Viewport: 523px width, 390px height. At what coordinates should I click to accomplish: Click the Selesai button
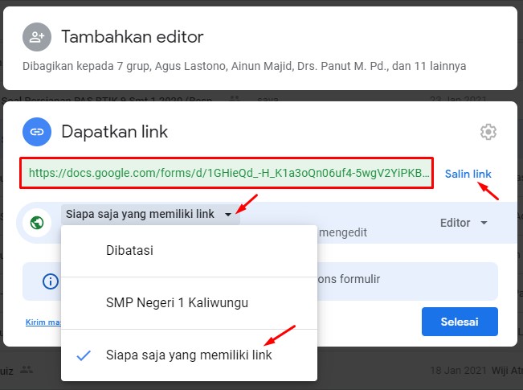pos(460,322)
